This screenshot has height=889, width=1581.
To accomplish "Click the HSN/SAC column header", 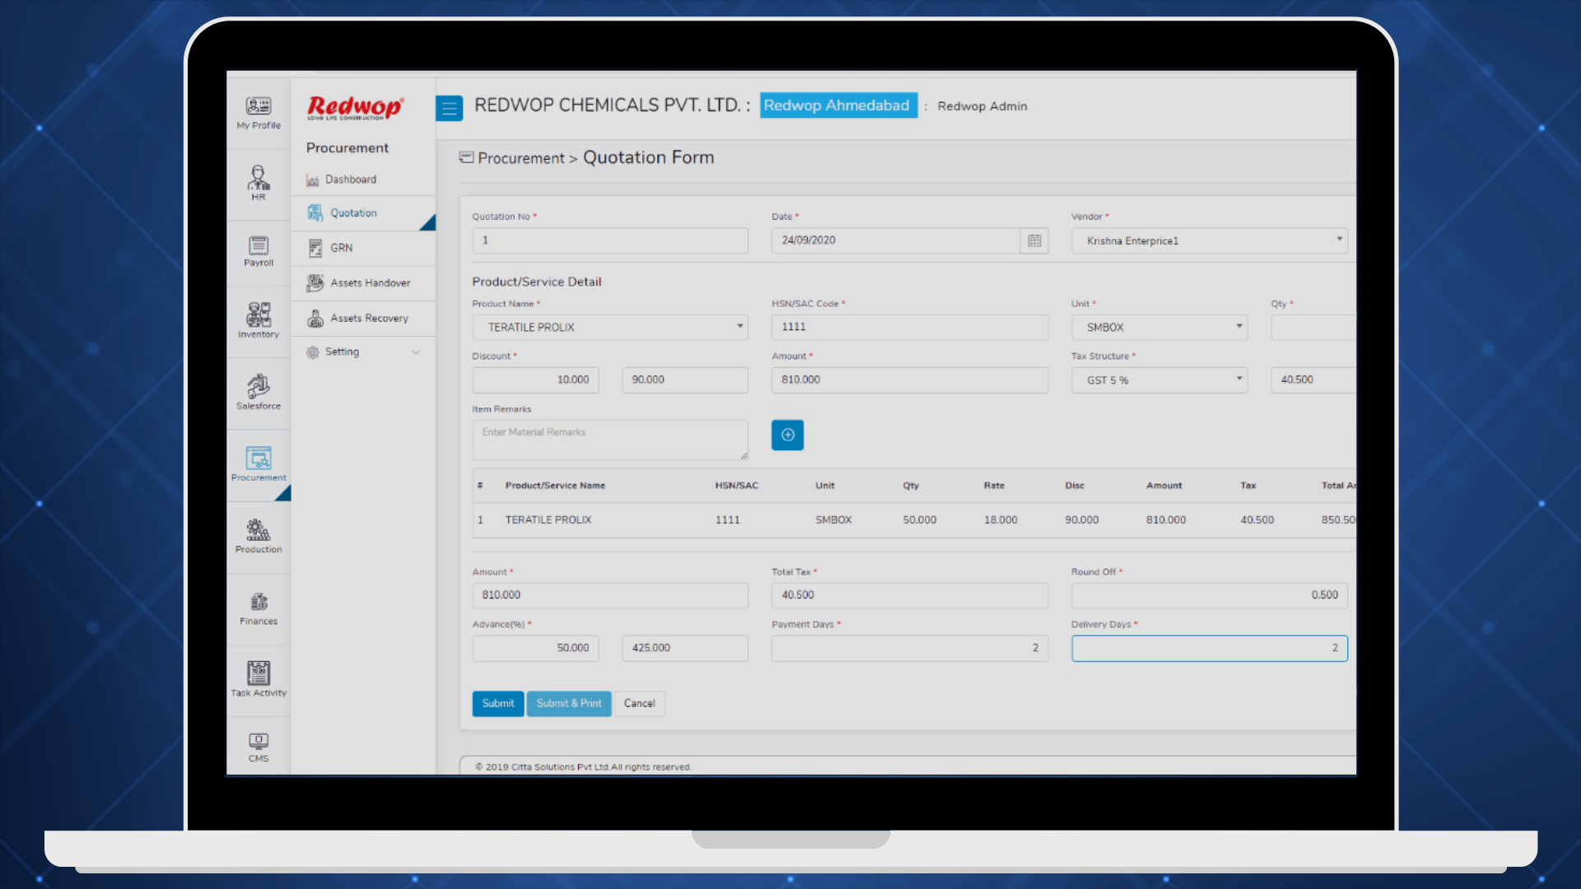I will 736,486.
